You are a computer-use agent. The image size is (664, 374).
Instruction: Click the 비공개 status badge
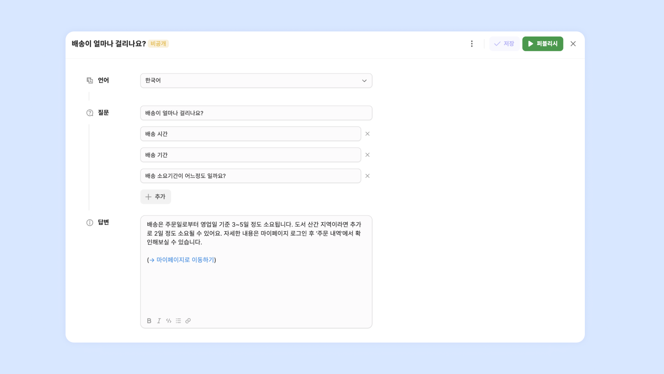coord(158,44)
